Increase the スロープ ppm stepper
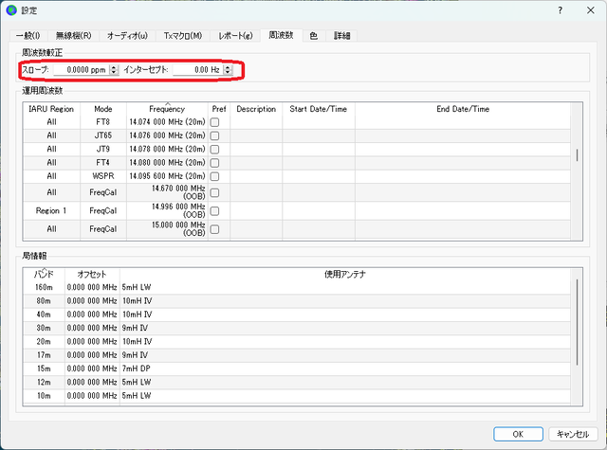This screenshot has height=450, width=607. pos(114,67)
